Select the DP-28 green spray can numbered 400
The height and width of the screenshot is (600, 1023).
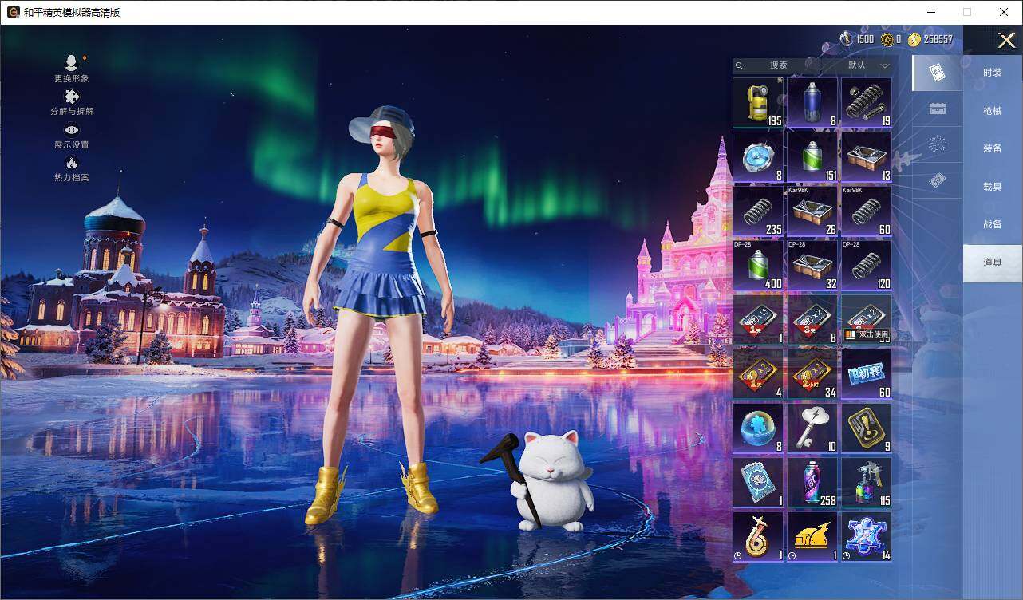tap(758, 265)
